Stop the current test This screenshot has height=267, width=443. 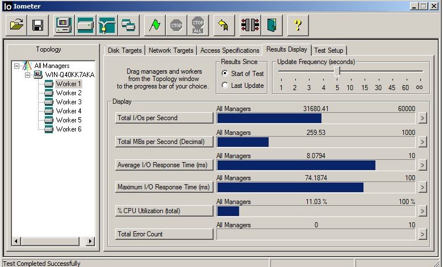coord(176,26)
